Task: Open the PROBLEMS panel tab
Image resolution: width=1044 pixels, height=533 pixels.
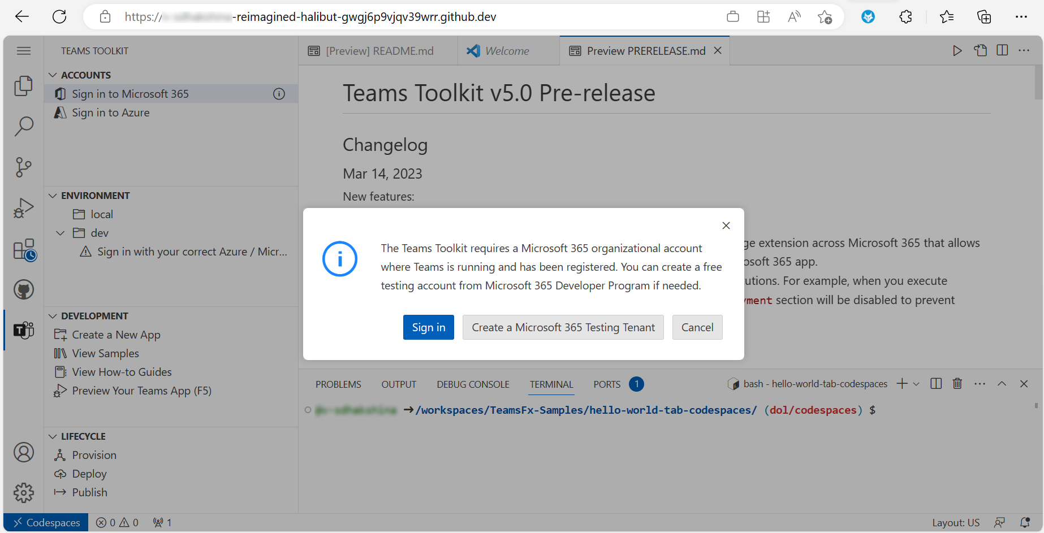Action: 338,384
